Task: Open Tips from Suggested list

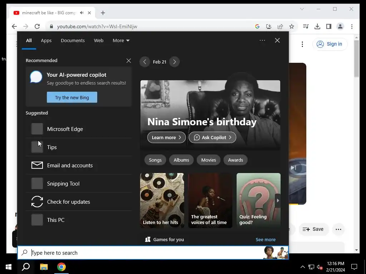Action: pos(79,147)
